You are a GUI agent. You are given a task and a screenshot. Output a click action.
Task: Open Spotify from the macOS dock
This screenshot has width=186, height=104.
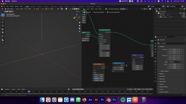123,100
